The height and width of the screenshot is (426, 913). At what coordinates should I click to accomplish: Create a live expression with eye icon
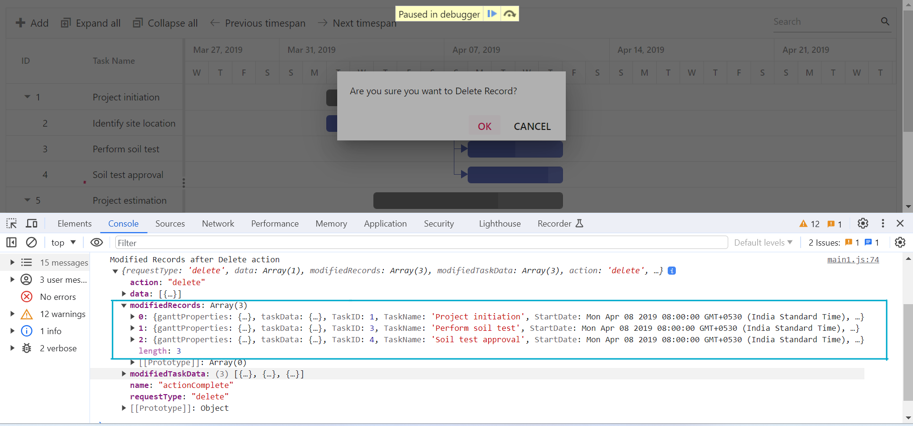97,243
